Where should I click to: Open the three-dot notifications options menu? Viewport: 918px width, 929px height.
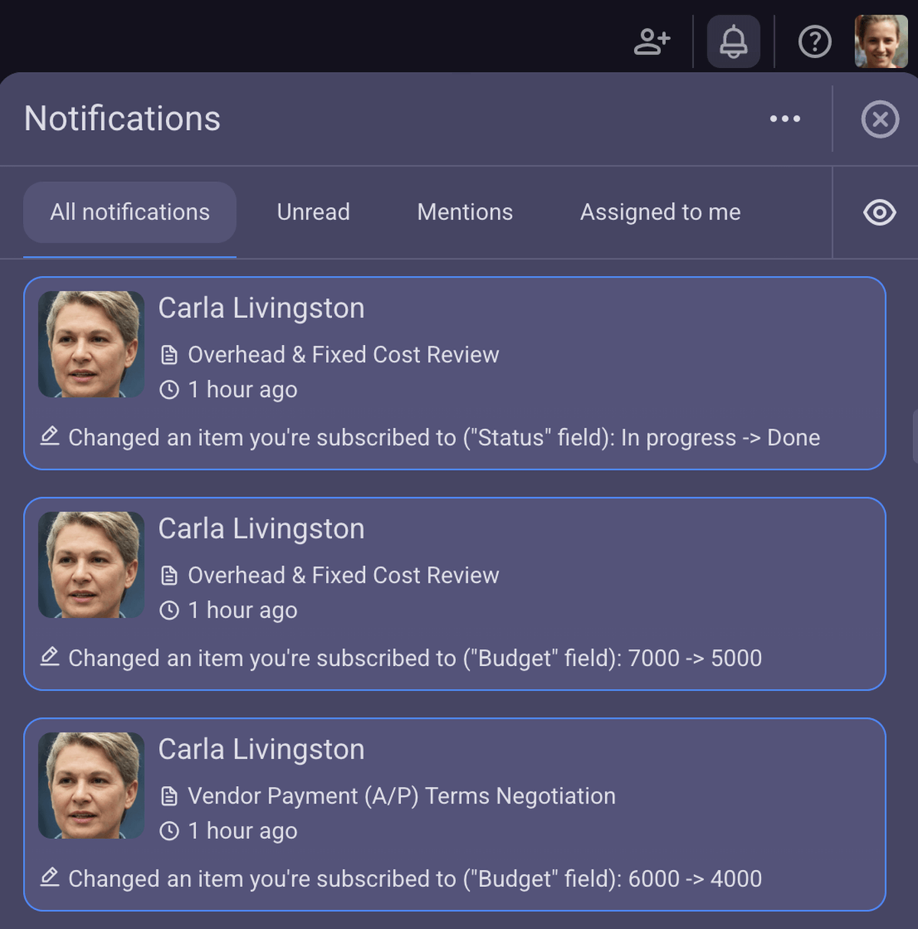(785, 119)
